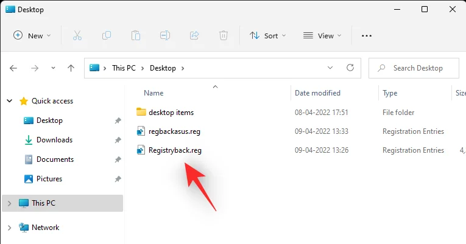
Task: Click the Rename icon in toolbar
Action: [x=165, y=36]
